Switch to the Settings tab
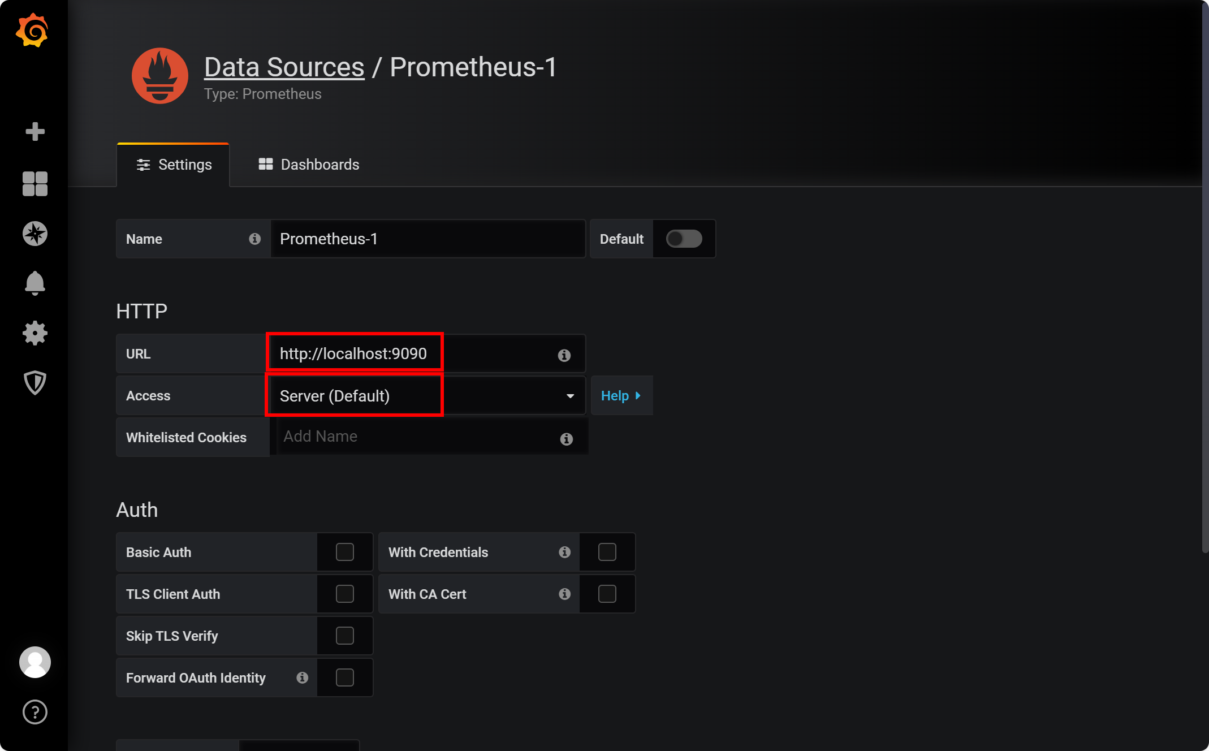Viewport: 1209px width, 751px height. click(174, 165)
